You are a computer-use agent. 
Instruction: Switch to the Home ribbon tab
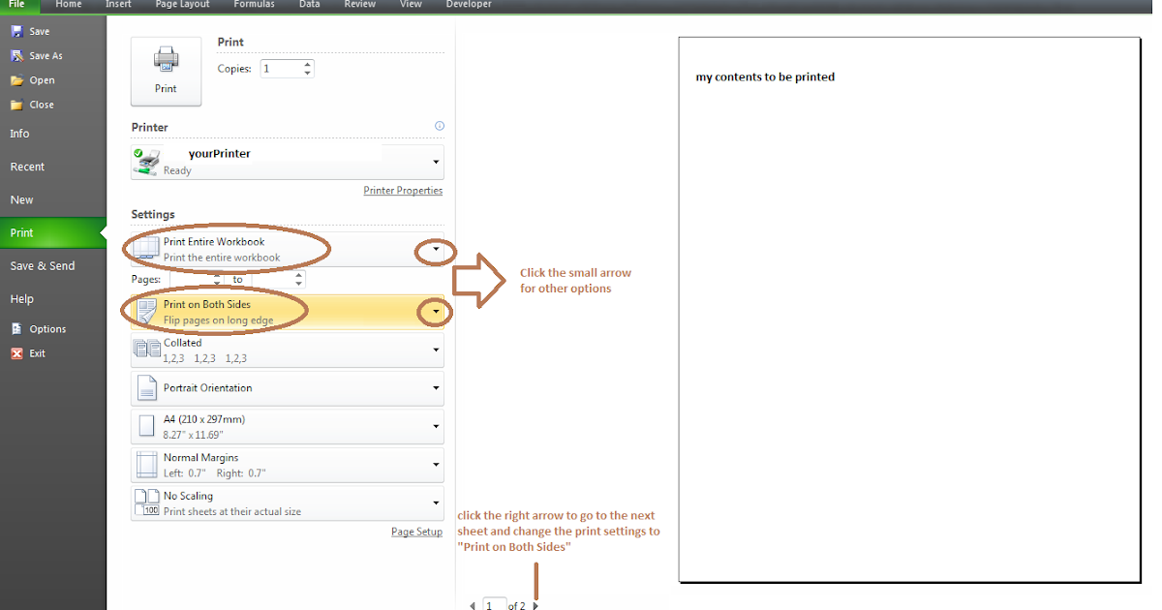68,5
